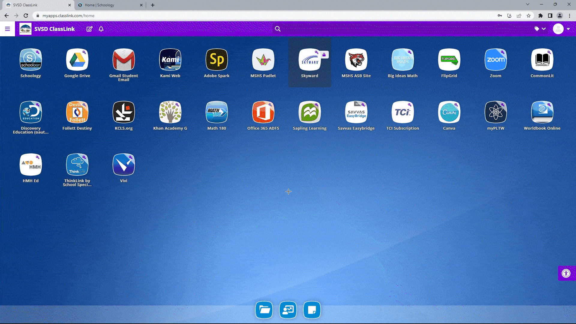
Task: Open FlipGrid app
Action: (x=449, y=60)
